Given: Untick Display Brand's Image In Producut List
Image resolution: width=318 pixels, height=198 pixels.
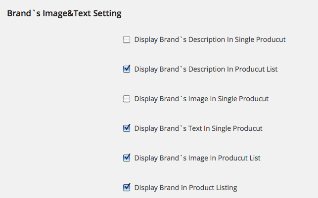Looking at the screenshot, I should [x=127, y=158].
